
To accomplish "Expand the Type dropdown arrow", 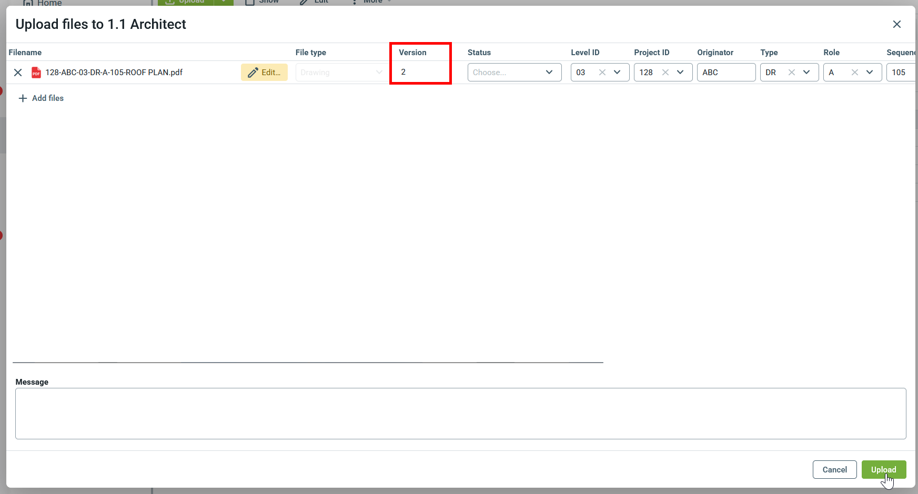I will pos(807,73).
